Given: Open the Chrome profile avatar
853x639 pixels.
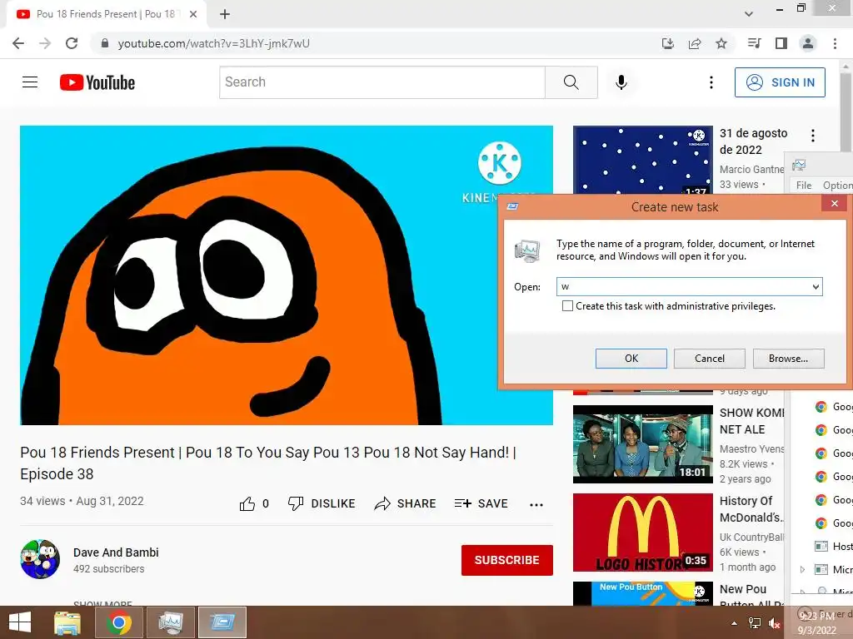Looking at the screenshot, I should tap(808, 43).
